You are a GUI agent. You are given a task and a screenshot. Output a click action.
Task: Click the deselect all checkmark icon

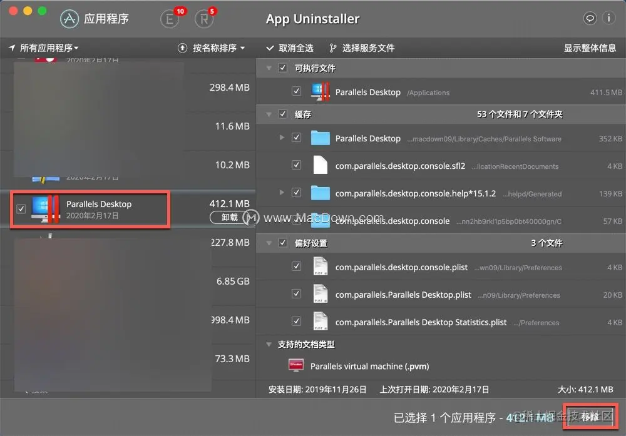click(x=270, y=48)
